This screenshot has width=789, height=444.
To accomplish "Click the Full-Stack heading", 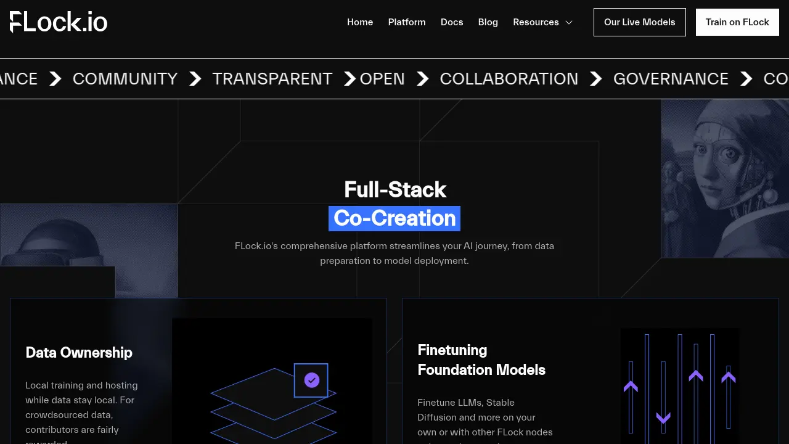I will point(395,189).
